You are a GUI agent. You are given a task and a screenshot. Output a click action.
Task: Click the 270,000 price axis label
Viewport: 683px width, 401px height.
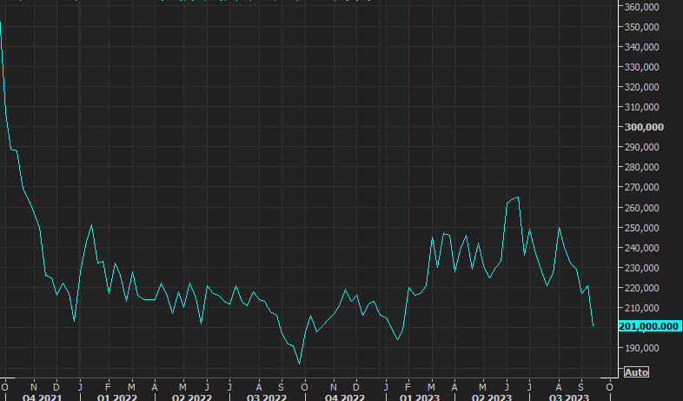[644, 187]
